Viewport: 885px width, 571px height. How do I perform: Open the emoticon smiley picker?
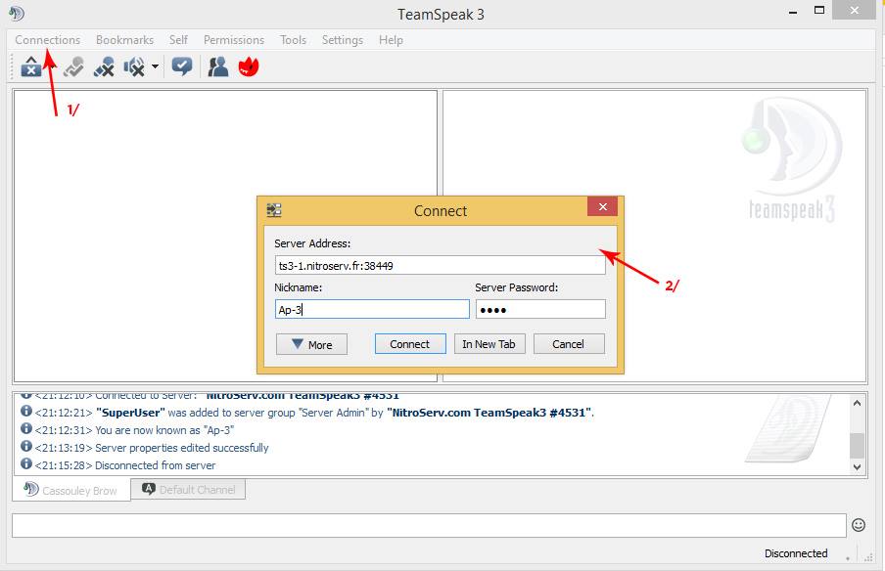point(859,525)
